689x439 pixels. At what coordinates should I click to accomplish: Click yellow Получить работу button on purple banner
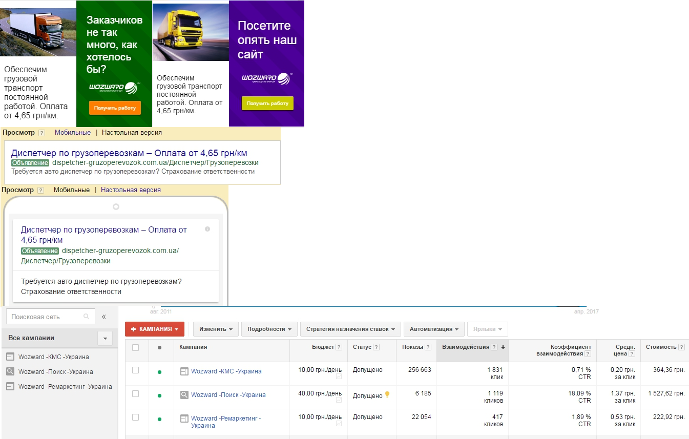tap(267, 103)
